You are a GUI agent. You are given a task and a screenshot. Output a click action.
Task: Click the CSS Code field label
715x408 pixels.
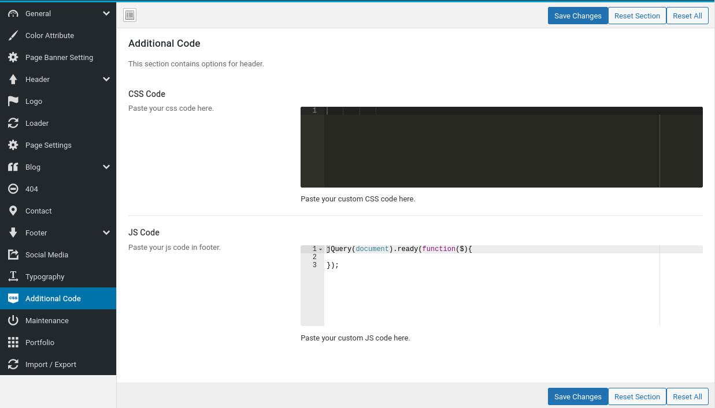click(147, 94)
